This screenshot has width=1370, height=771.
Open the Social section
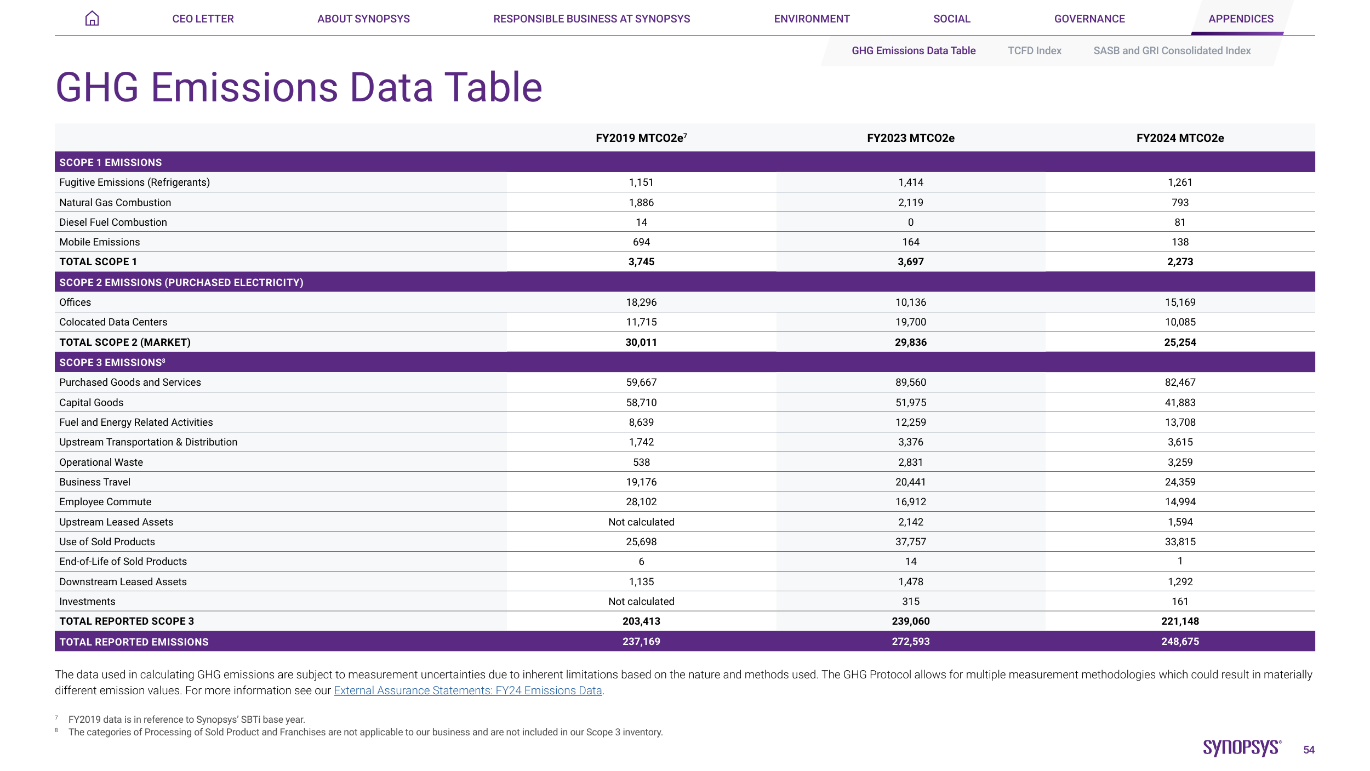click(x=952, y=19)
